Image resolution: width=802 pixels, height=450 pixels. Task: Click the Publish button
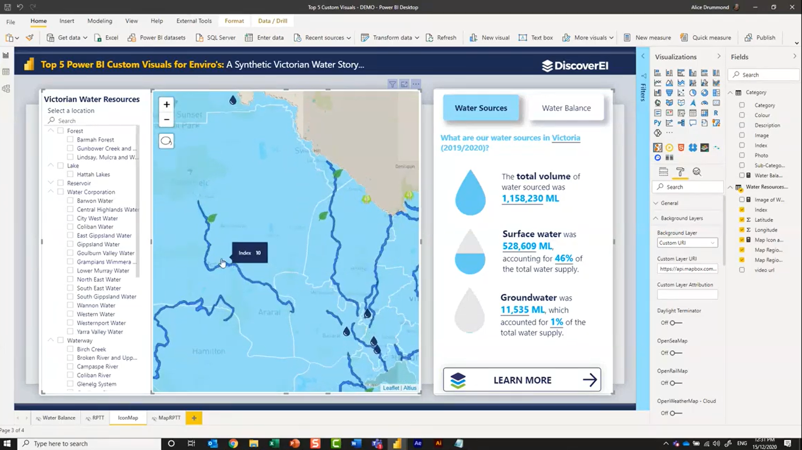tap(760, 38)
